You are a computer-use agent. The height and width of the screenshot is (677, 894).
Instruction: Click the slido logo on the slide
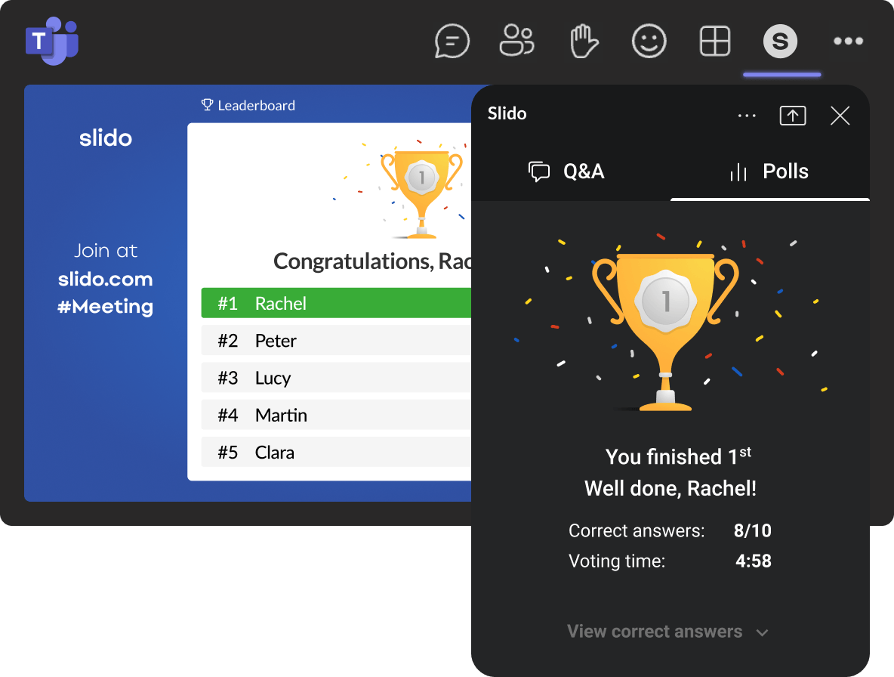[106, 138]
